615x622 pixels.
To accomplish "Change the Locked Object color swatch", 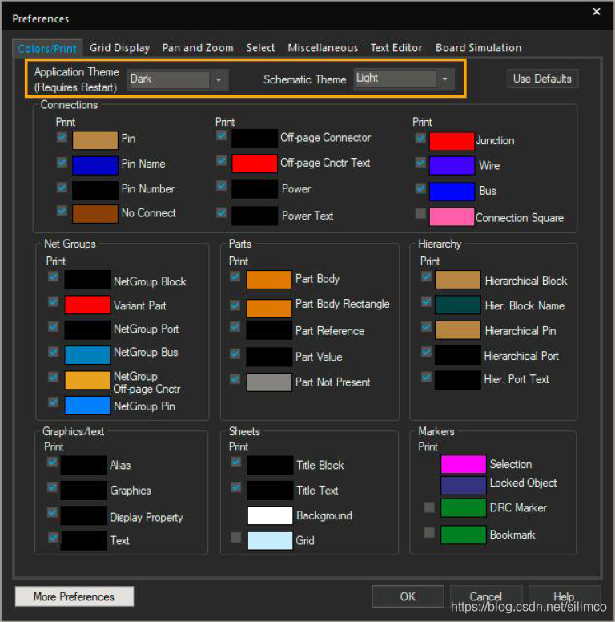I will [463, 486].
